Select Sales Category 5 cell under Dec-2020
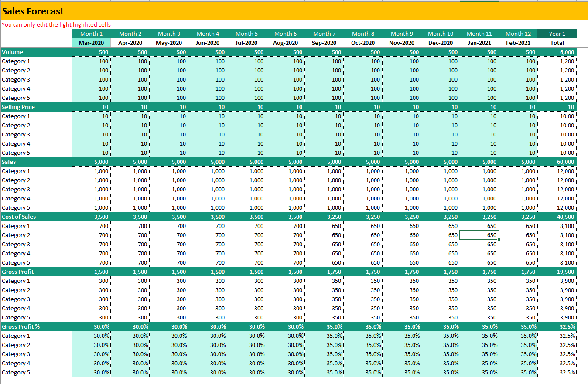 coord(441,207)
